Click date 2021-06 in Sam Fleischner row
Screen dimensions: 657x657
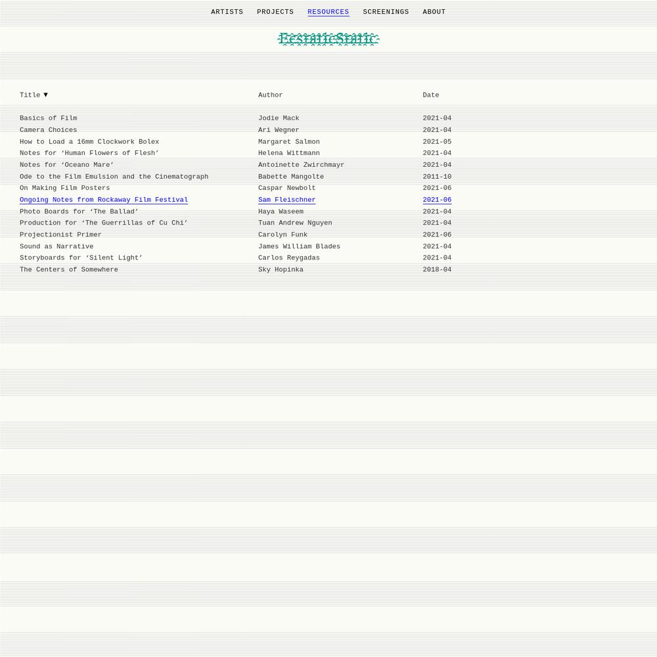point(437,200)
